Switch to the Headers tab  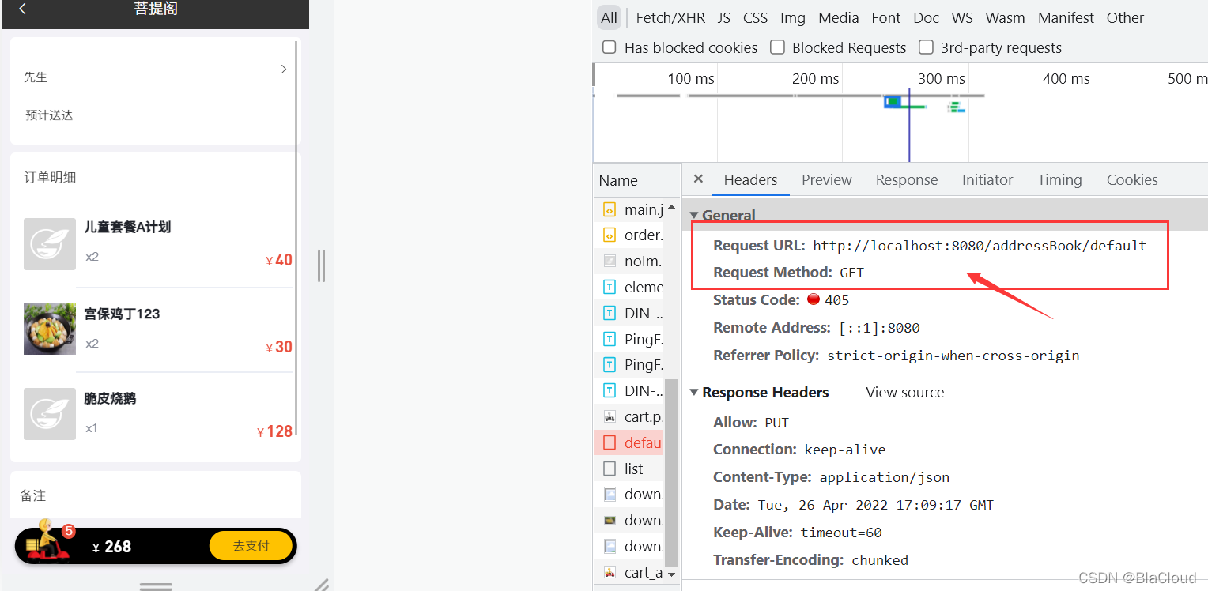[x=750, y=180]
